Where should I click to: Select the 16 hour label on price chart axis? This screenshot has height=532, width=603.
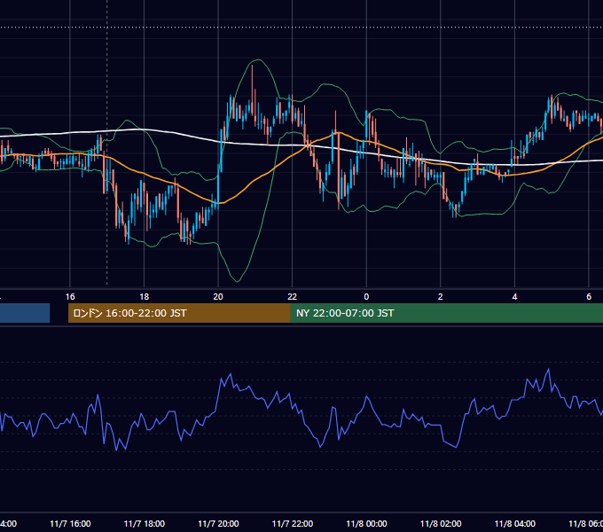point(70,297)
